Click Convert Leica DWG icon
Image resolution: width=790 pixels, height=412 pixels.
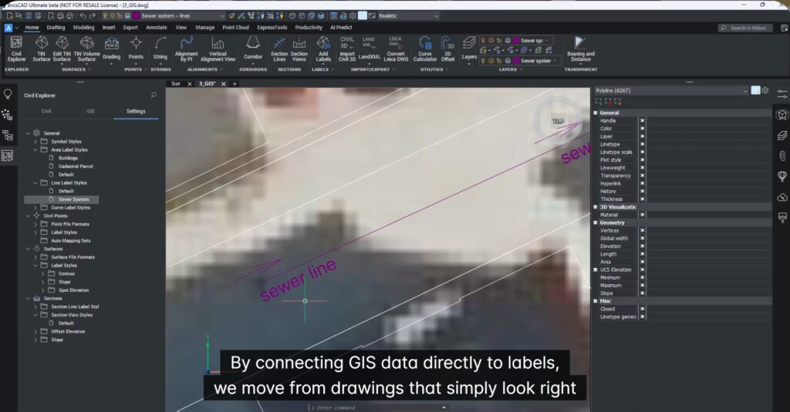pos(396,49)
